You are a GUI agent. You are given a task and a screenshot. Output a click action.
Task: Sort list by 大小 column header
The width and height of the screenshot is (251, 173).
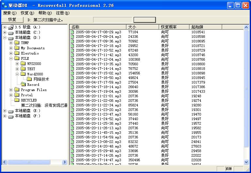coord(143,27)
